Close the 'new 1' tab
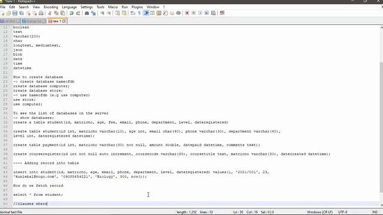This screenshot has height=215, width=383. click(x=64, y=21)
